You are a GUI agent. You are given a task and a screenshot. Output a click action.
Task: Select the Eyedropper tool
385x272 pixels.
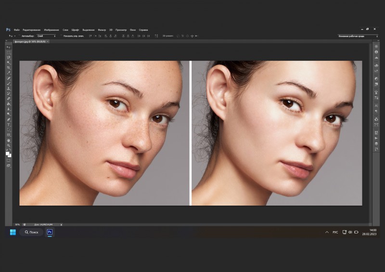click(x=9, y=73)
